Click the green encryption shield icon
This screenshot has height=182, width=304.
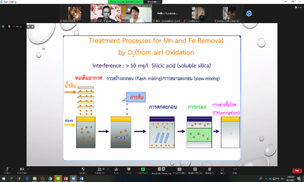click(x=3, y=26)
